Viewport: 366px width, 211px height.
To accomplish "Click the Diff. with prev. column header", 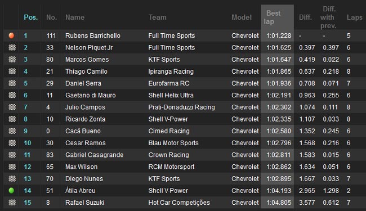I will pyautogui.click(x=329, y=17).
